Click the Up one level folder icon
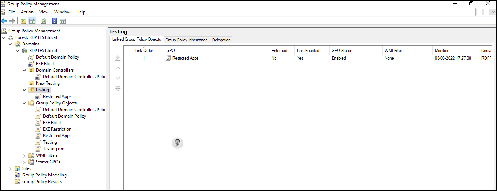Viewport: 497px width, 191px height. click(x=23, y=21)
